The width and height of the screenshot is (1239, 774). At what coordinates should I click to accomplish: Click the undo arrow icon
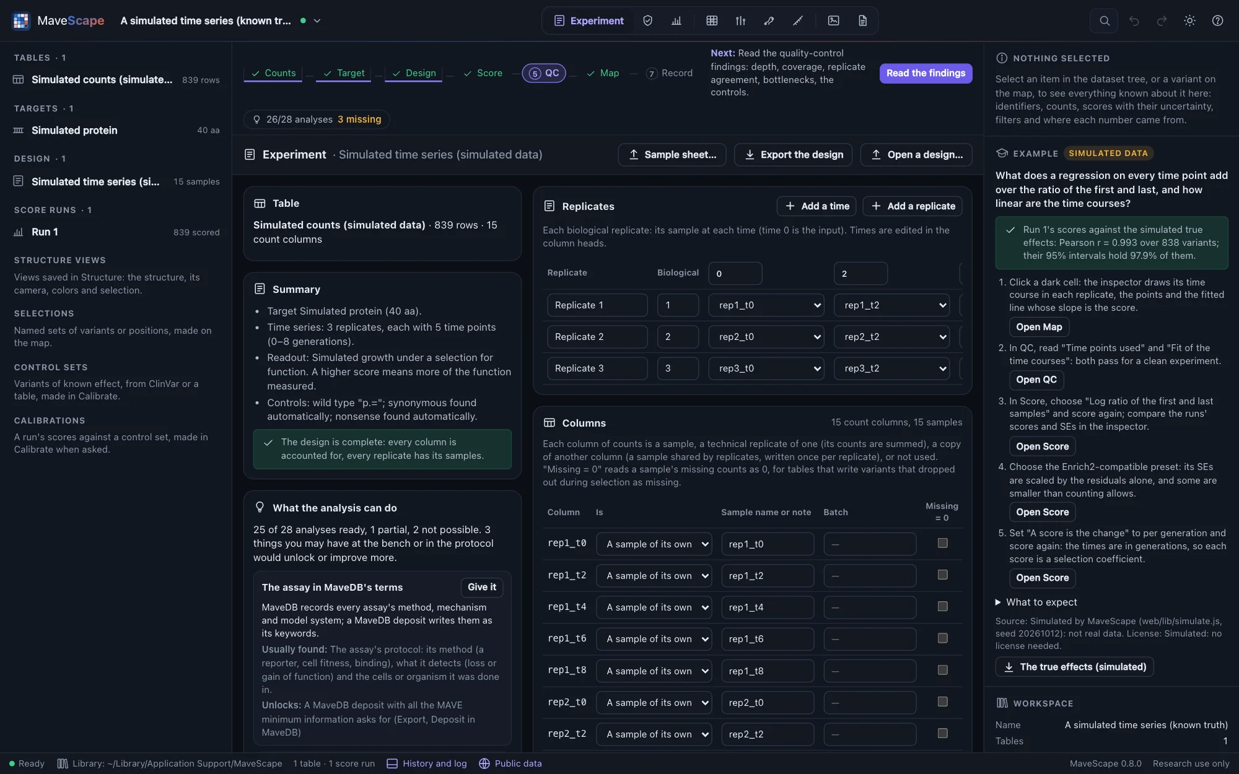[1134, 20]
